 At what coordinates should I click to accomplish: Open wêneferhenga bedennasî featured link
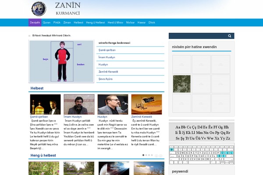click(114, 43)
